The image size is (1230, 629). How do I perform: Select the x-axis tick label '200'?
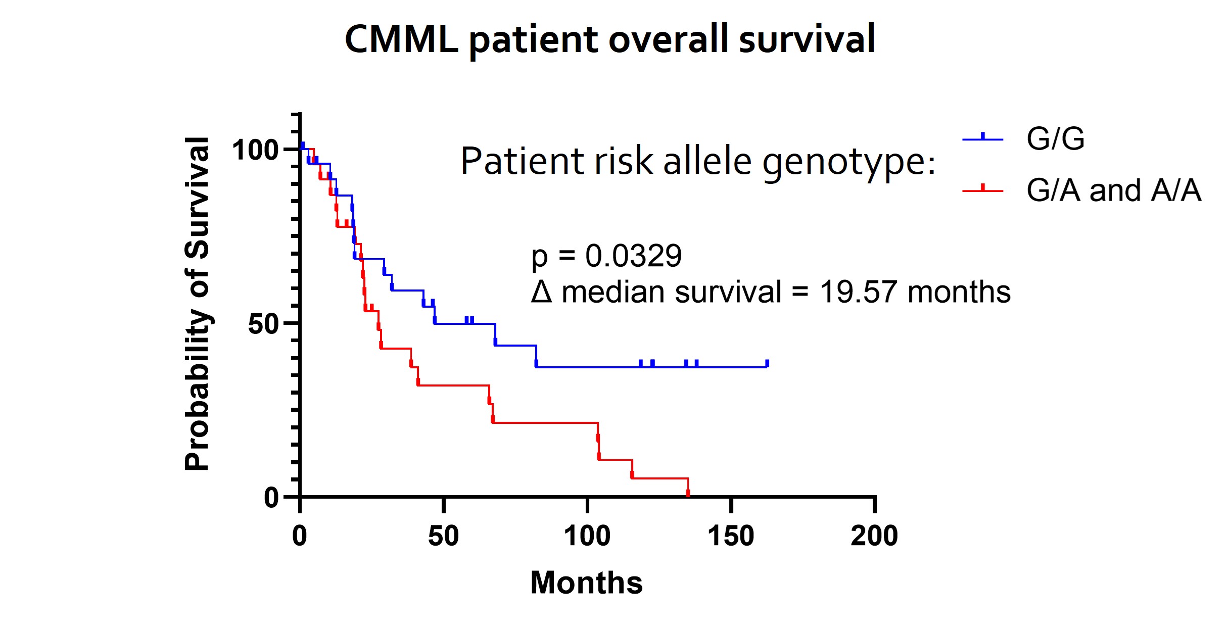pyautogui.click(x=874, y=536)
